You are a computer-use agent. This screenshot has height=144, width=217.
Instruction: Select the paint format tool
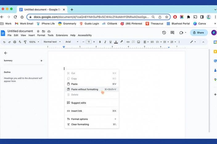point(25,42)
